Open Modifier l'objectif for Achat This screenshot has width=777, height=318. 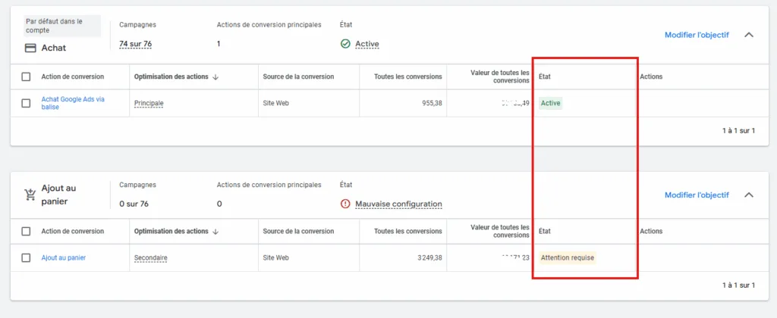(697, 35)
